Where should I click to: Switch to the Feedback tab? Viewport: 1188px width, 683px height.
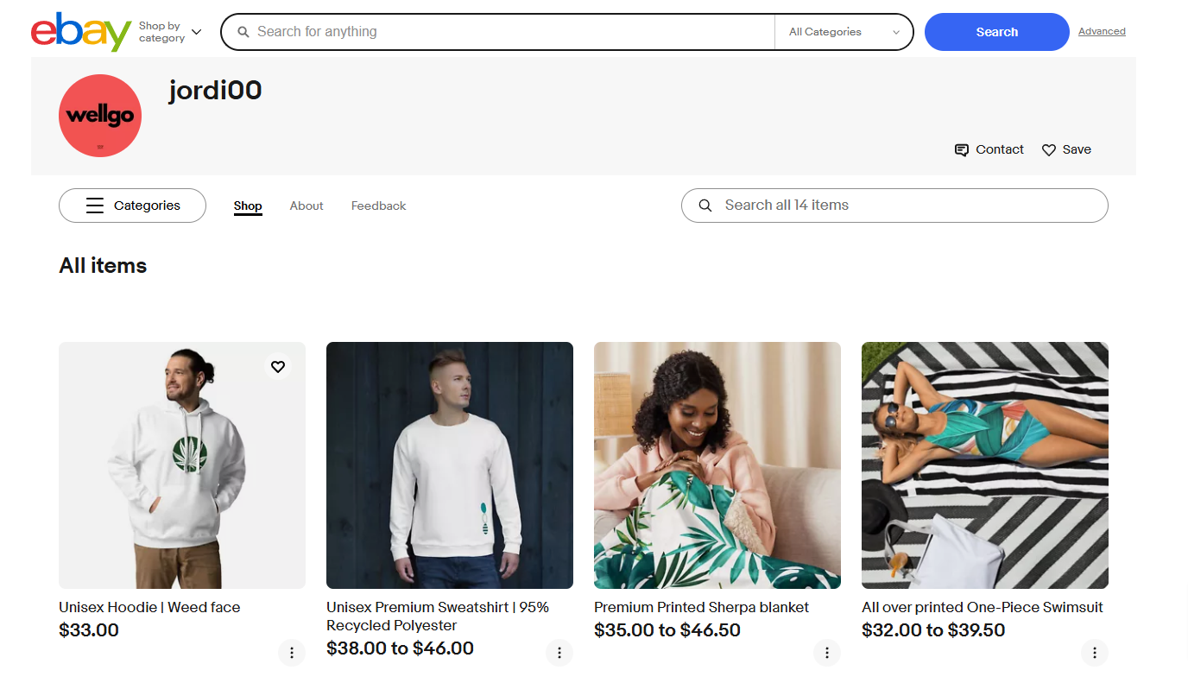[378, 206]
